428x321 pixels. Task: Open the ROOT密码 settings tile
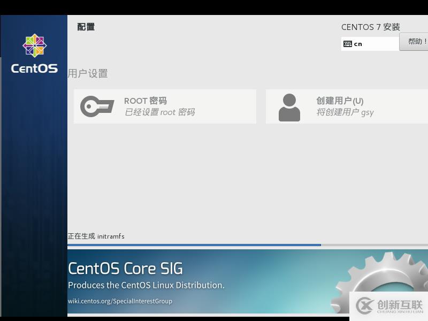pyautogui.click(x=164, y=106)
